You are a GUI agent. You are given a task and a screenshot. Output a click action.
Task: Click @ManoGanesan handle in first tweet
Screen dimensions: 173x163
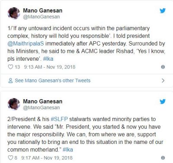tap(42, 17)
